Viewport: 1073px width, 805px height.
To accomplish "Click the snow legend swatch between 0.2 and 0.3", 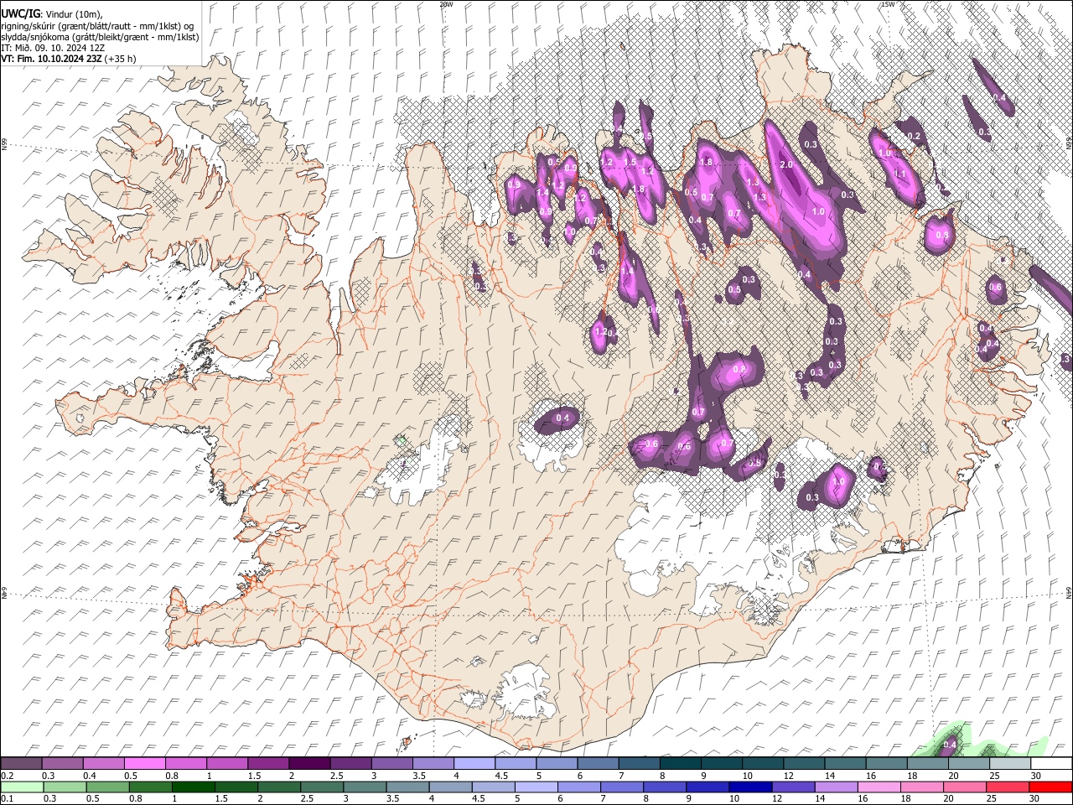I will (x=21, y=764).
